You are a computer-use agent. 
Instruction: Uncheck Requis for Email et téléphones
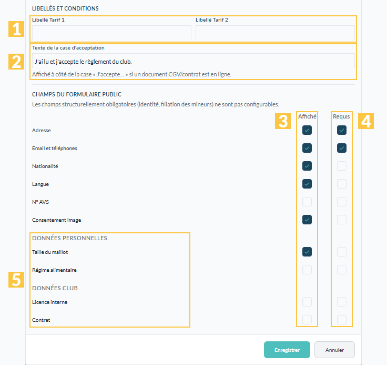click(342, 148)
